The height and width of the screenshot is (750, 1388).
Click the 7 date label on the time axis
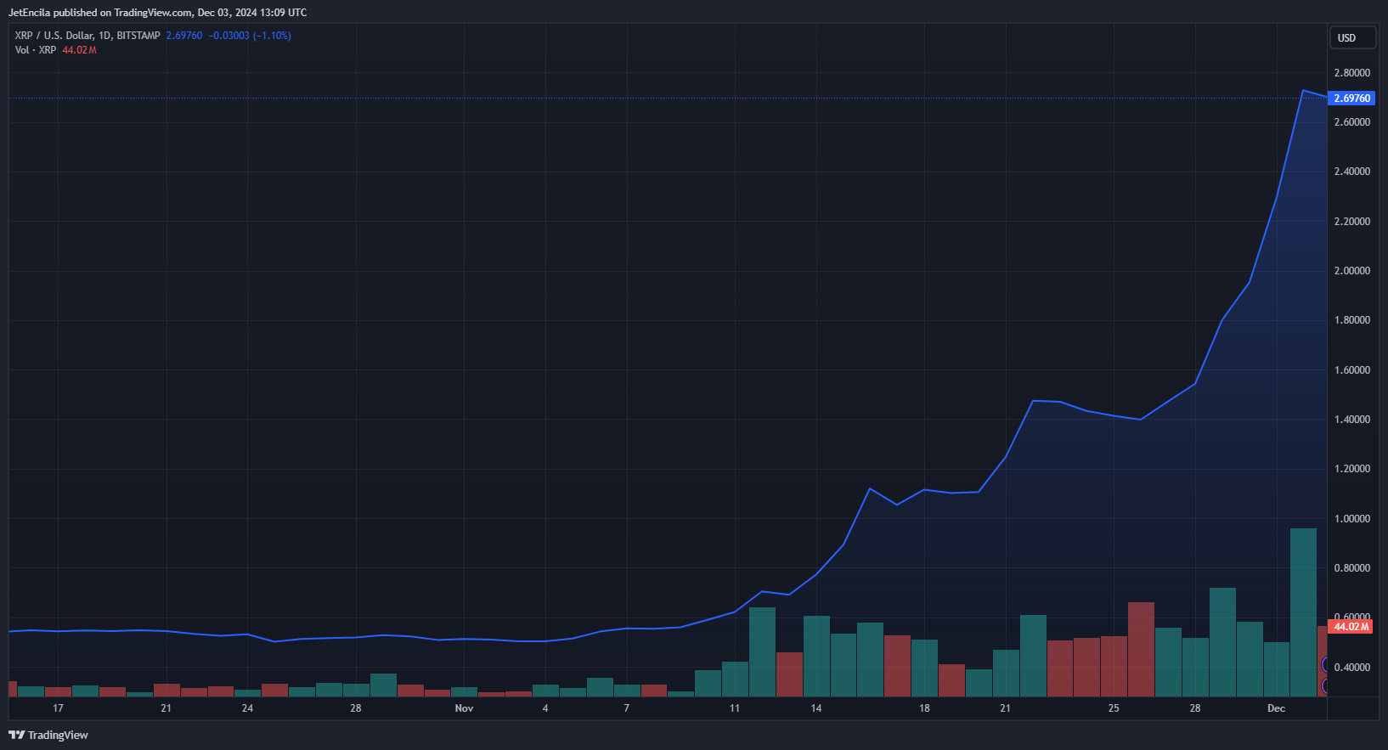(x=627, y=708)
